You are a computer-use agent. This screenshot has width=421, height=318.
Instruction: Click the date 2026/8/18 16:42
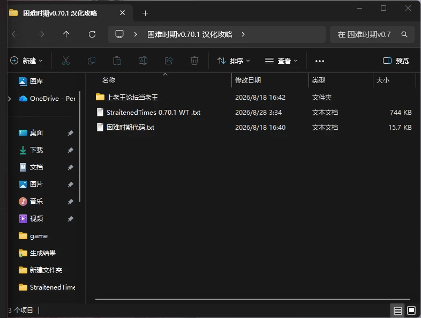coord(260,97)
